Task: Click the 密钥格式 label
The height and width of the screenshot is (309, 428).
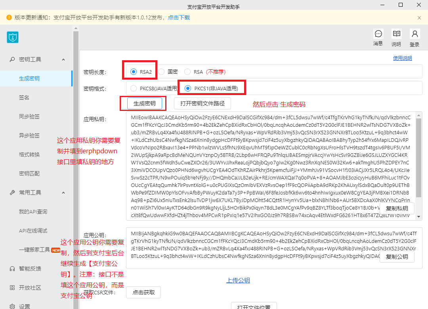Action: (95, 89)
